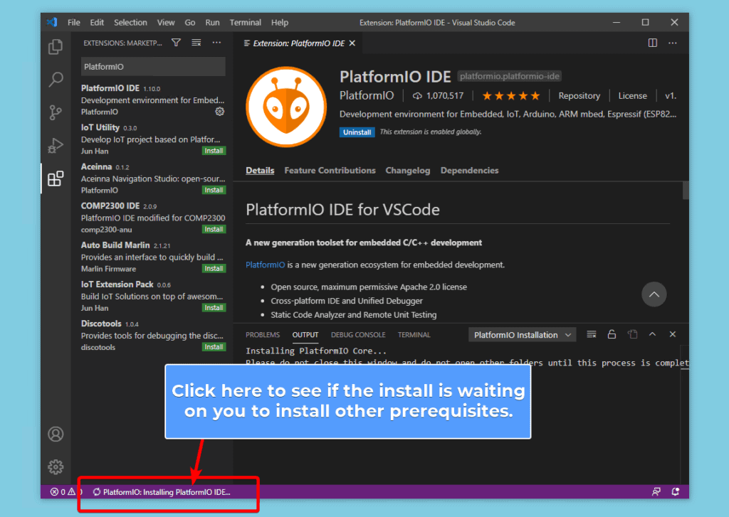The width and height of the screenshot is (729, 517).
Task: Close the bottom output panel
Action: click(673, 334)
